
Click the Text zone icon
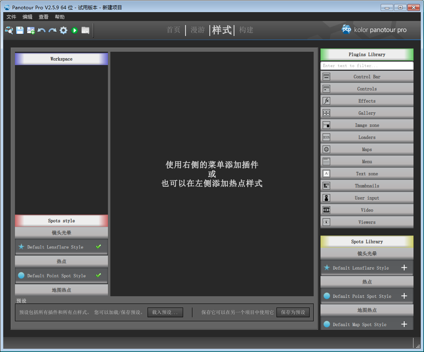(x=326, y=173)
